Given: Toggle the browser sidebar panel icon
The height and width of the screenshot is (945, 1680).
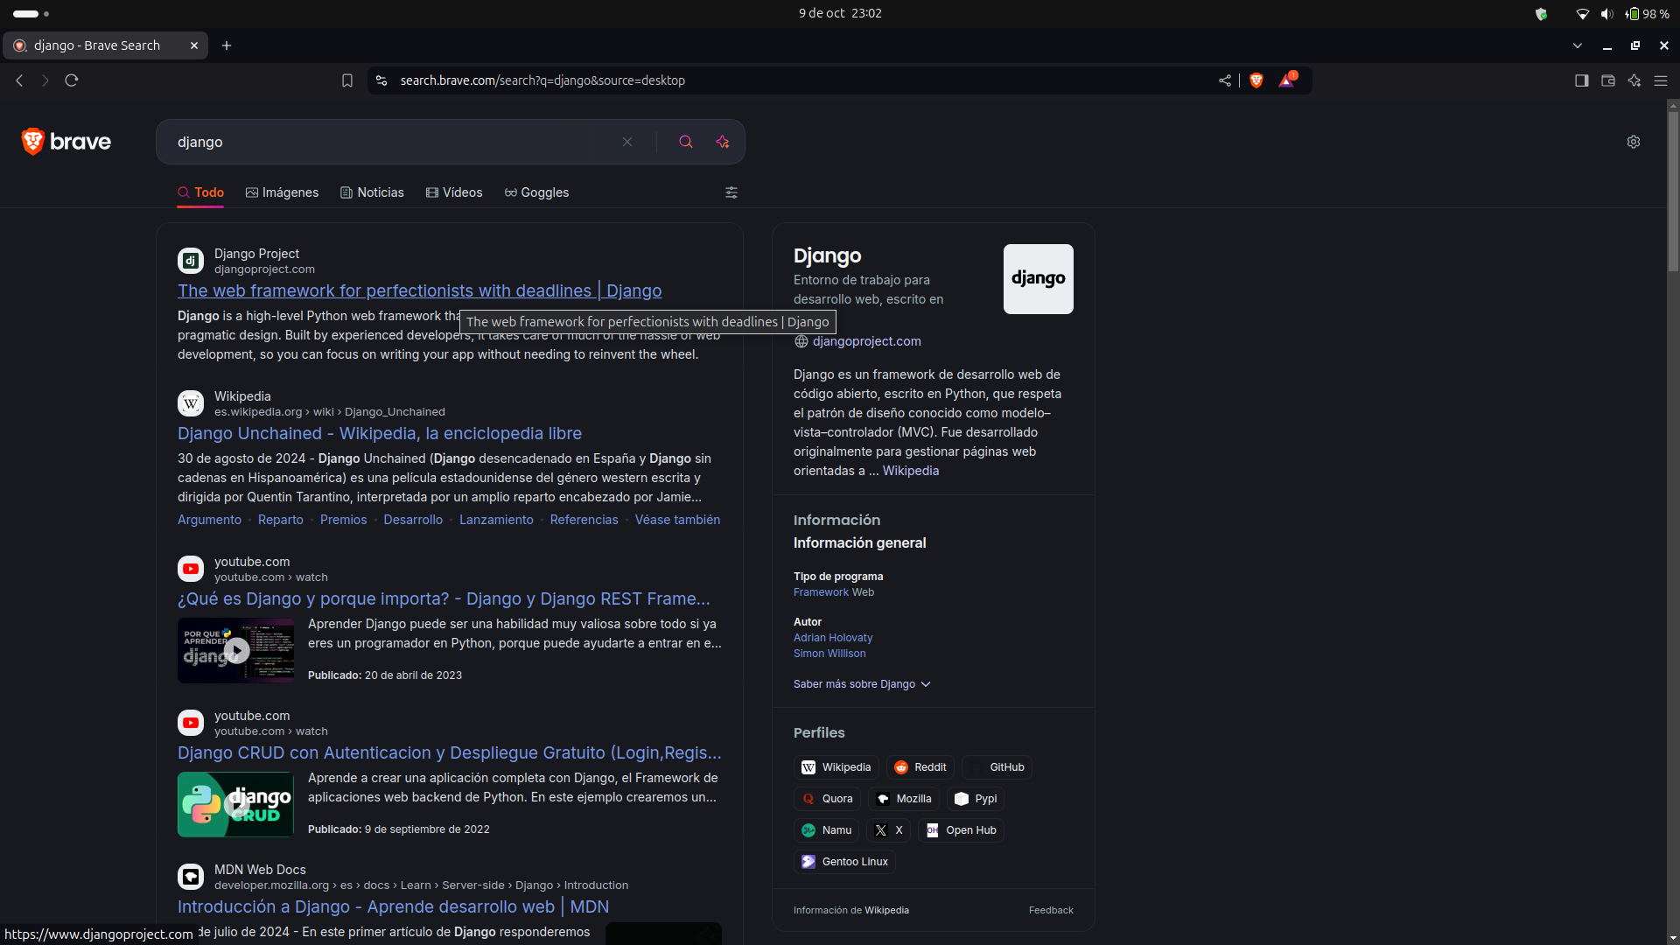Looking at the screenshot, I should (1581, 80).
